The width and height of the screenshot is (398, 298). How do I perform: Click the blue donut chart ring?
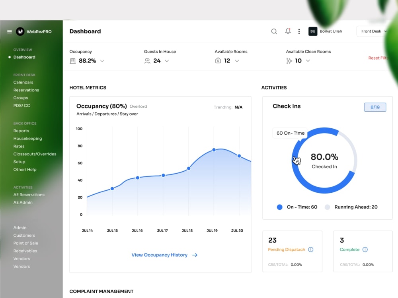pyautogui.click(x=324, y=191)
